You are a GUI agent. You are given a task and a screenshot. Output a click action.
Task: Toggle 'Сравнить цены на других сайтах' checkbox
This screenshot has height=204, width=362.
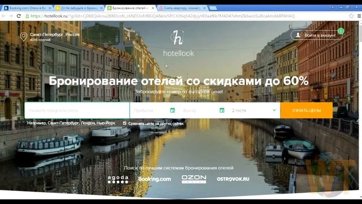(124, 124)
